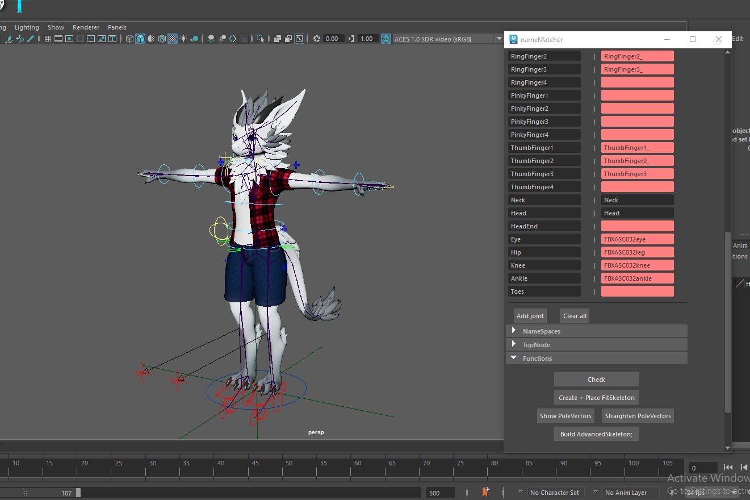Toggle textured display checker icon
Viewport: 750px width, 500px height.
coord(173,39)
